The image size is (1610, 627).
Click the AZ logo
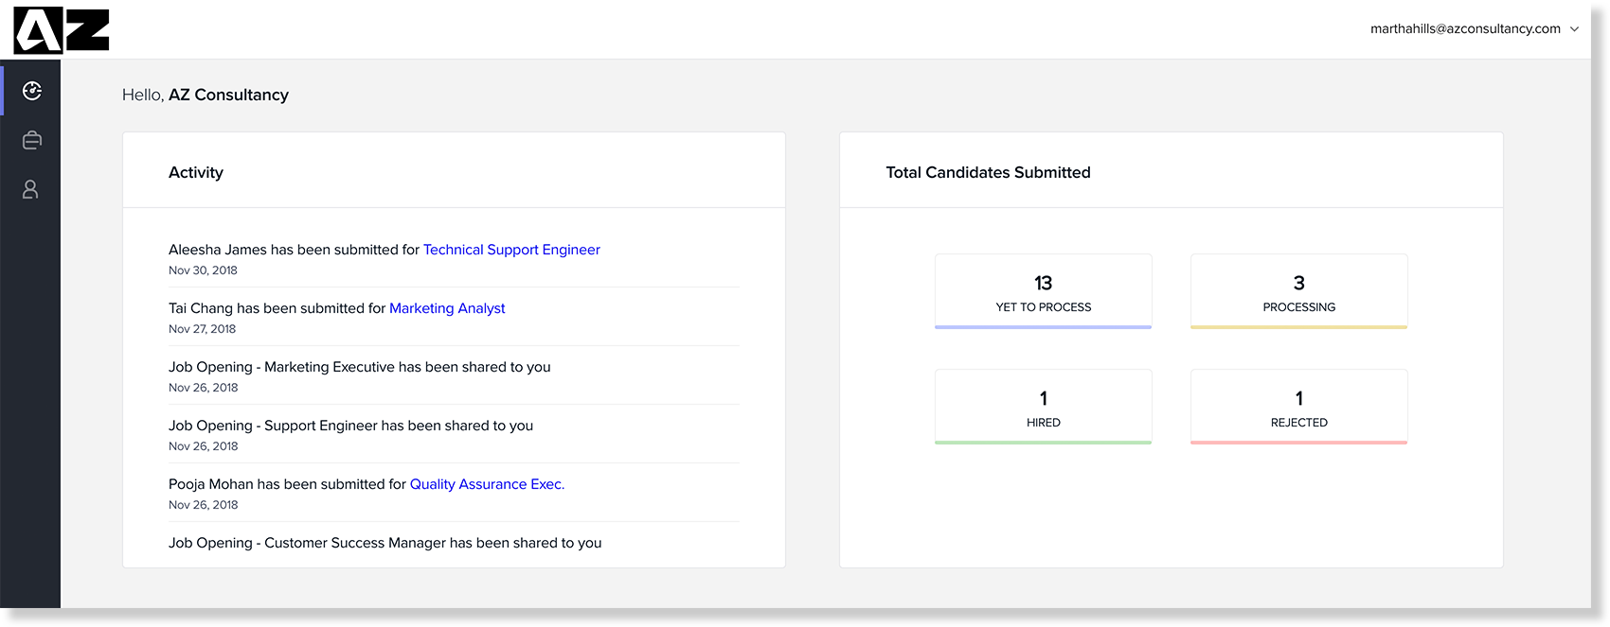(x=62, y=30)
